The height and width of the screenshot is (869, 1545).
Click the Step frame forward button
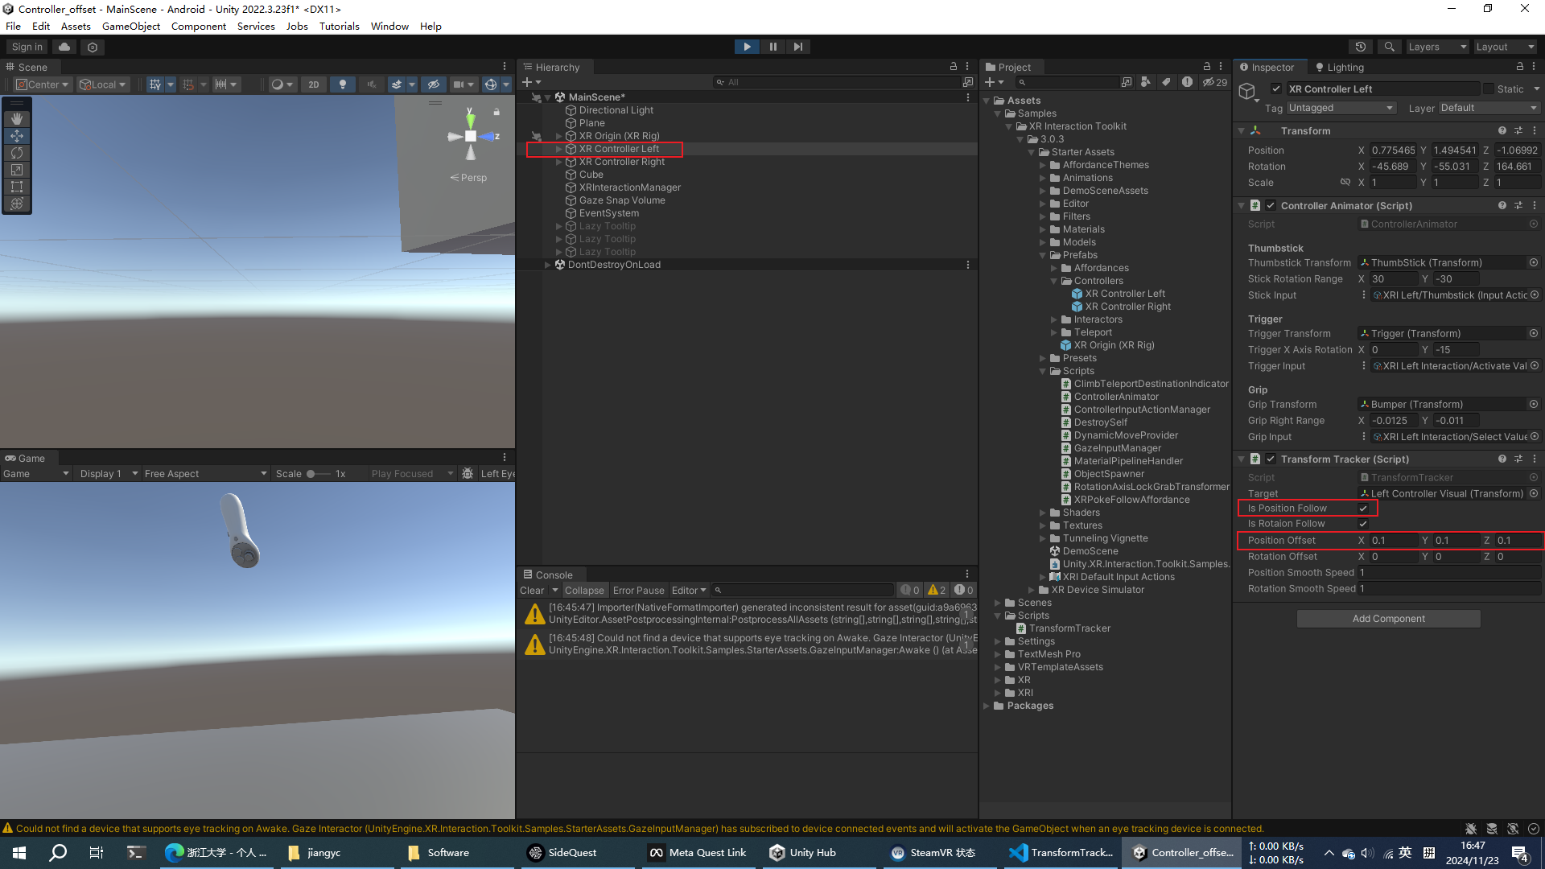[x=797, y=47]
